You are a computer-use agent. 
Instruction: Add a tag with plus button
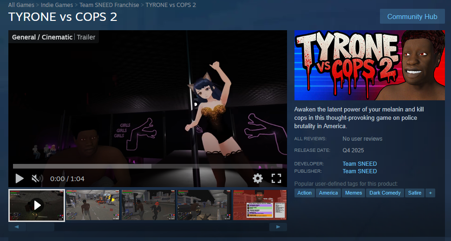click(430, 193)
